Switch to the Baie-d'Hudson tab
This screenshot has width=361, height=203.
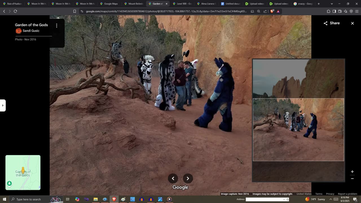(x=12, y=4)
